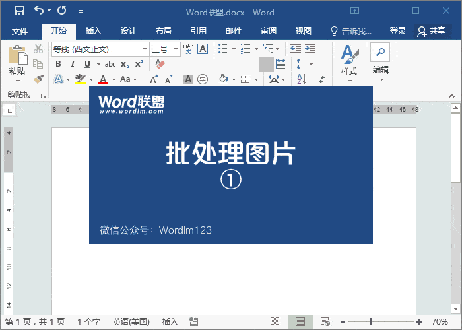Align text left
Screen dimensions: 462x330
tap(223, 64)
